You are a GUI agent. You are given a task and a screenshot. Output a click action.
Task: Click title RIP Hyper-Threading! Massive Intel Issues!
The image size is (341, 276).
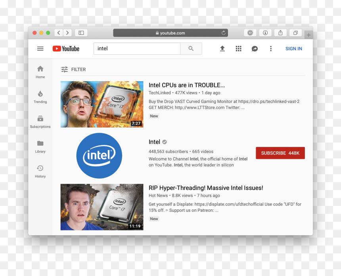coord(206,188)
